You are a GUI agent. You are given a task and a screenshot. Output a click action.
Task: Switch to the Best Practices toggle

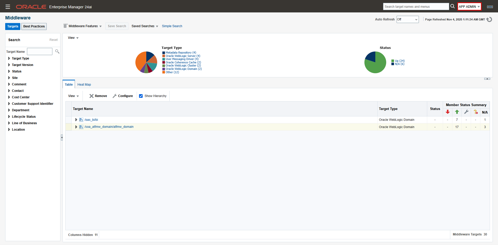34,26
